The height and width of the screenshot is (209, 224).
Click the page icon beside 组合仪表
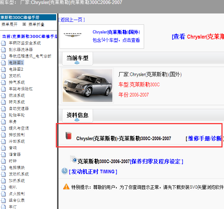[4, 201]
